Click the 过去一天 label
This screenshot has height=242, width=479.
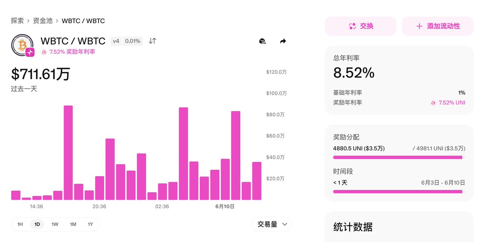tap(24, 89)
